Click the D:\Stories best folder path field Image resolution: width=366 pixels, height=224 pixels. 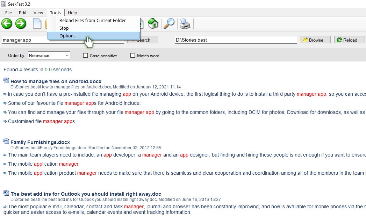pos(236,40)
